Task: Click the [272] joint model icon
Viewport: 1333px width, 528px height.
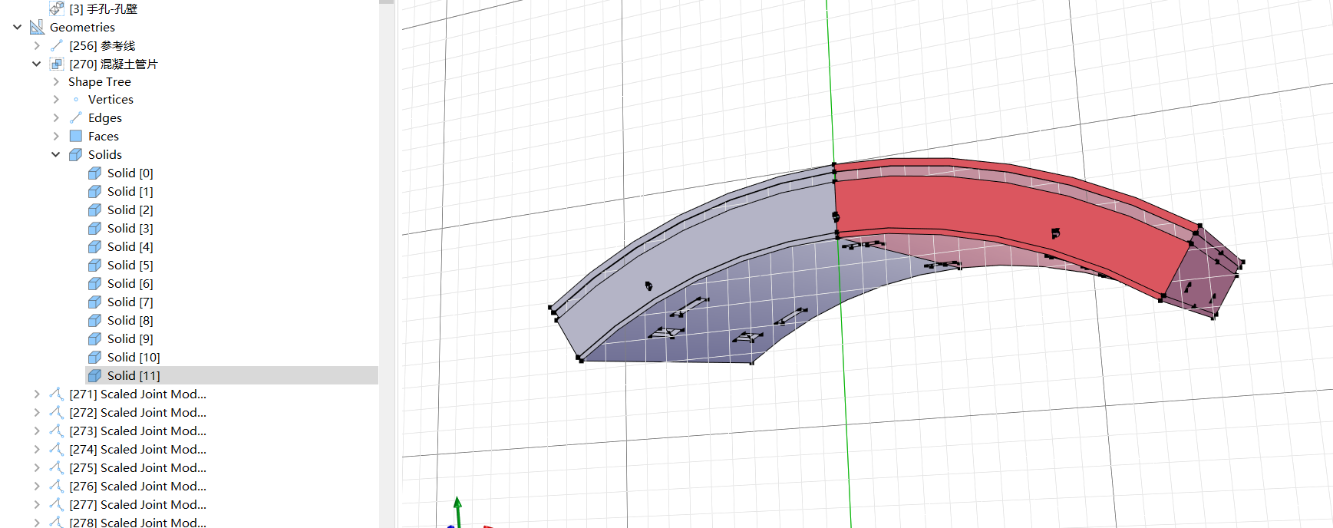Action: tap(57, 412)
